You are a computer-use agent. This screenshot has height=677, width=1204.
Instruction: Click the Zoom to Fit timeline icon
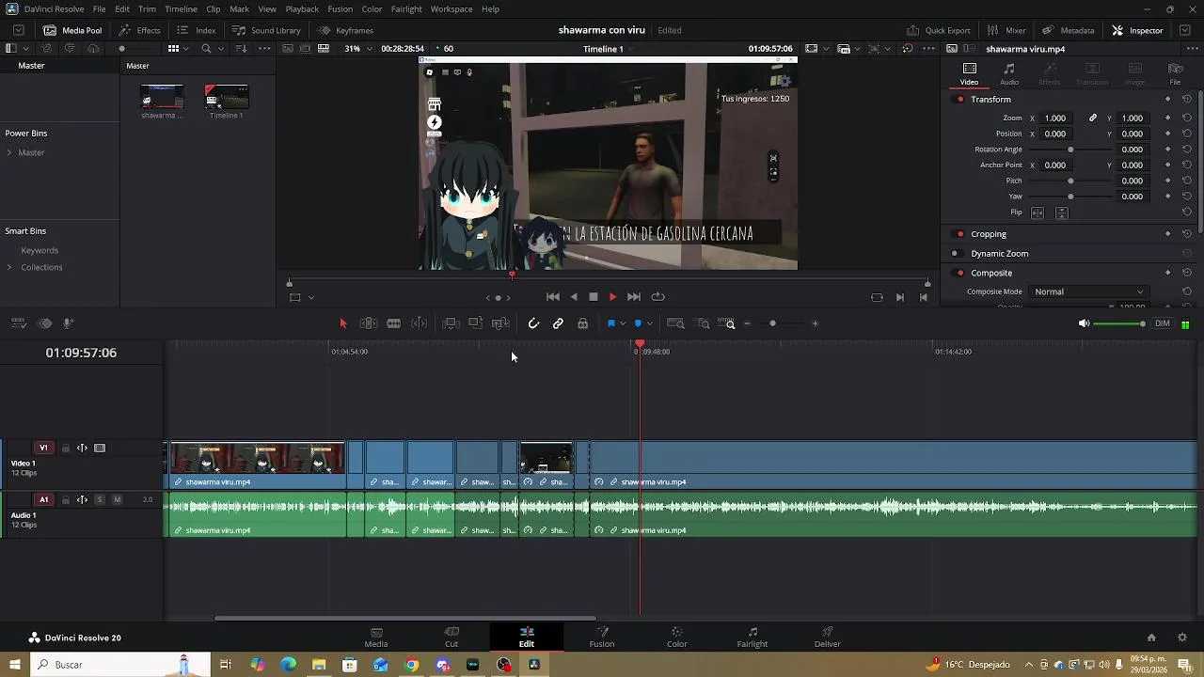675,323
